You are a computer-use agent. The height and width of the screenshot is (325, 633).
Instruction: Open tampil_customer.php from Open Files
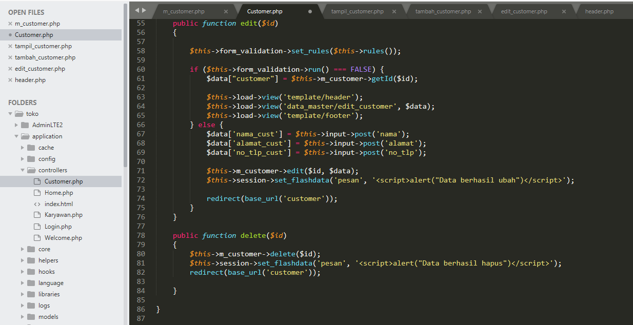[x=43, y=46]
